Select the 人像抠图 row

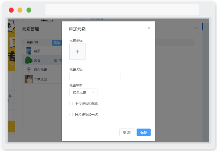pos(42,79)
